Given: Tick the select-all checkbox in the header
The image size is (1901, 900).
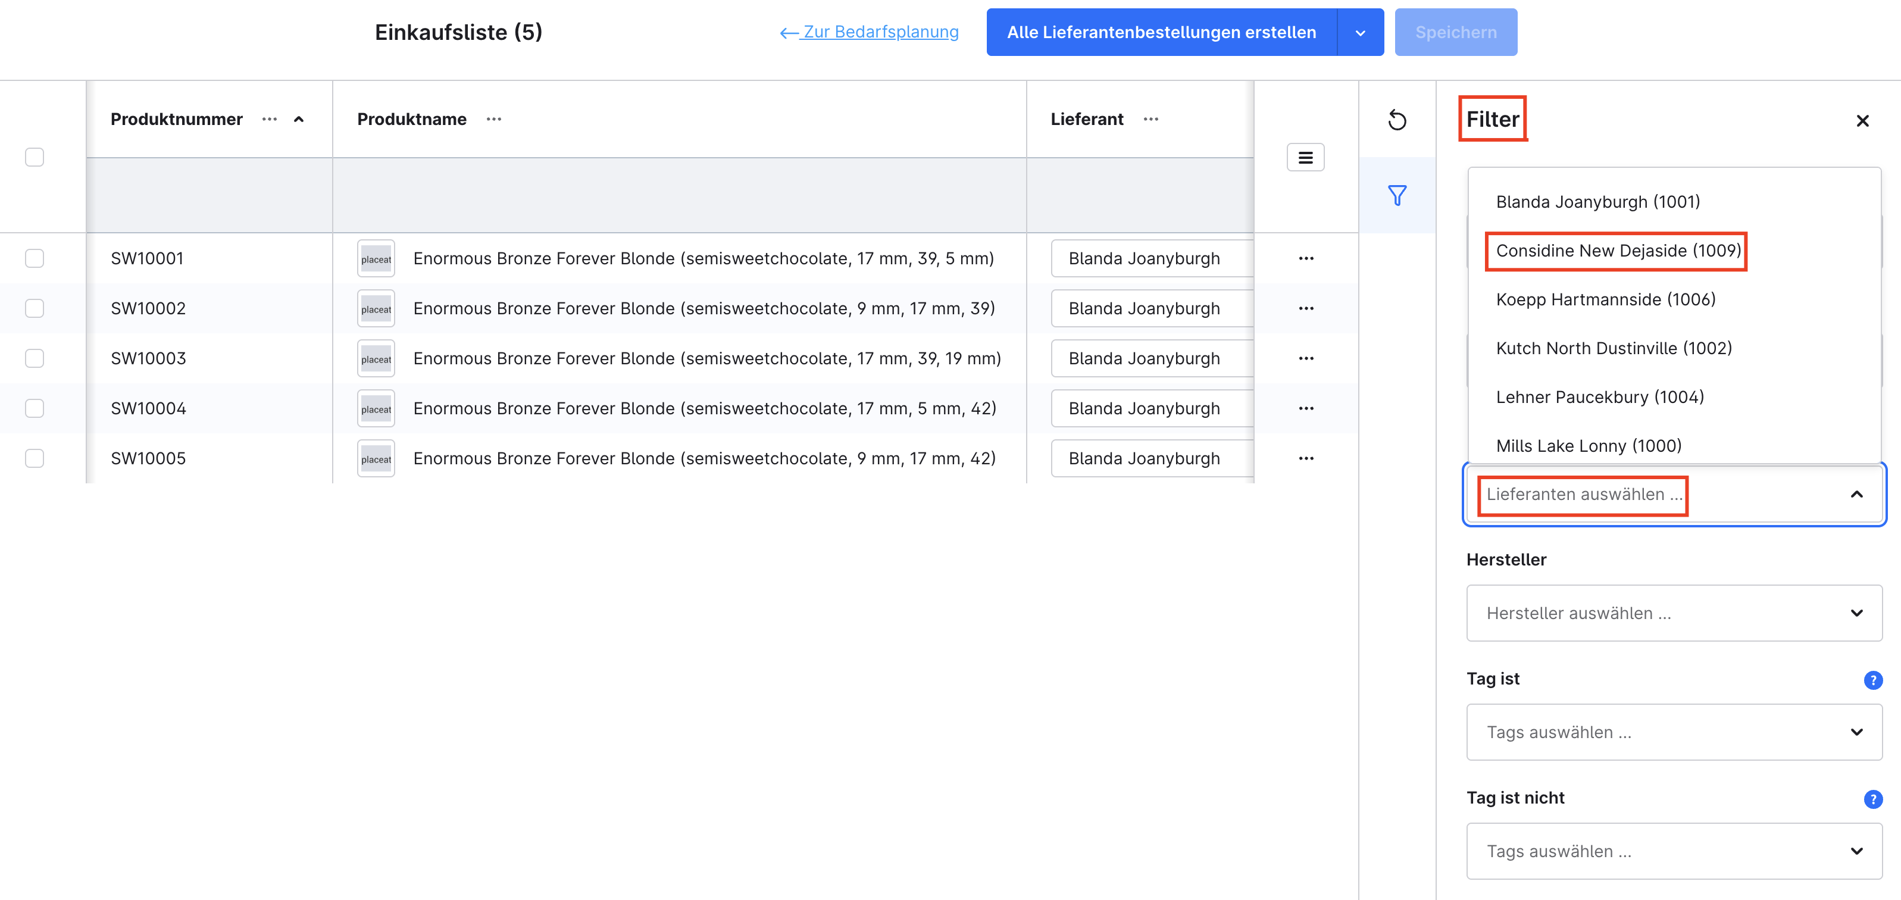Looking at the screenshot, I should 34,157.
